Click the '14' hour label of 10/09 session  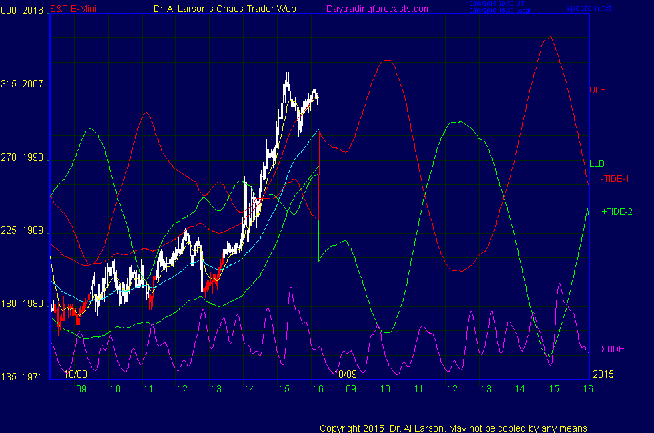[x=520, y=389]
